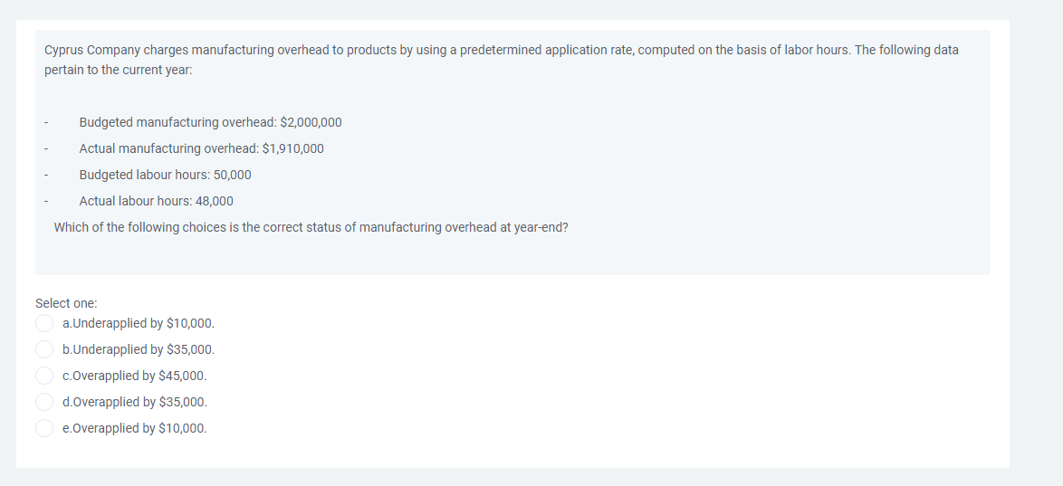Click the 'Select one:' prompt label

(66, 303)
